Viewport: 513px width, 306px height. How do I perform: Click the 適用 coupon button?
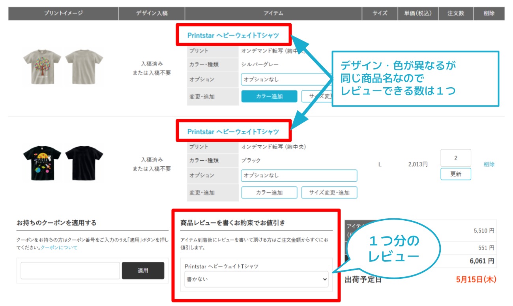pyautogui.click(x=143, y=270)
